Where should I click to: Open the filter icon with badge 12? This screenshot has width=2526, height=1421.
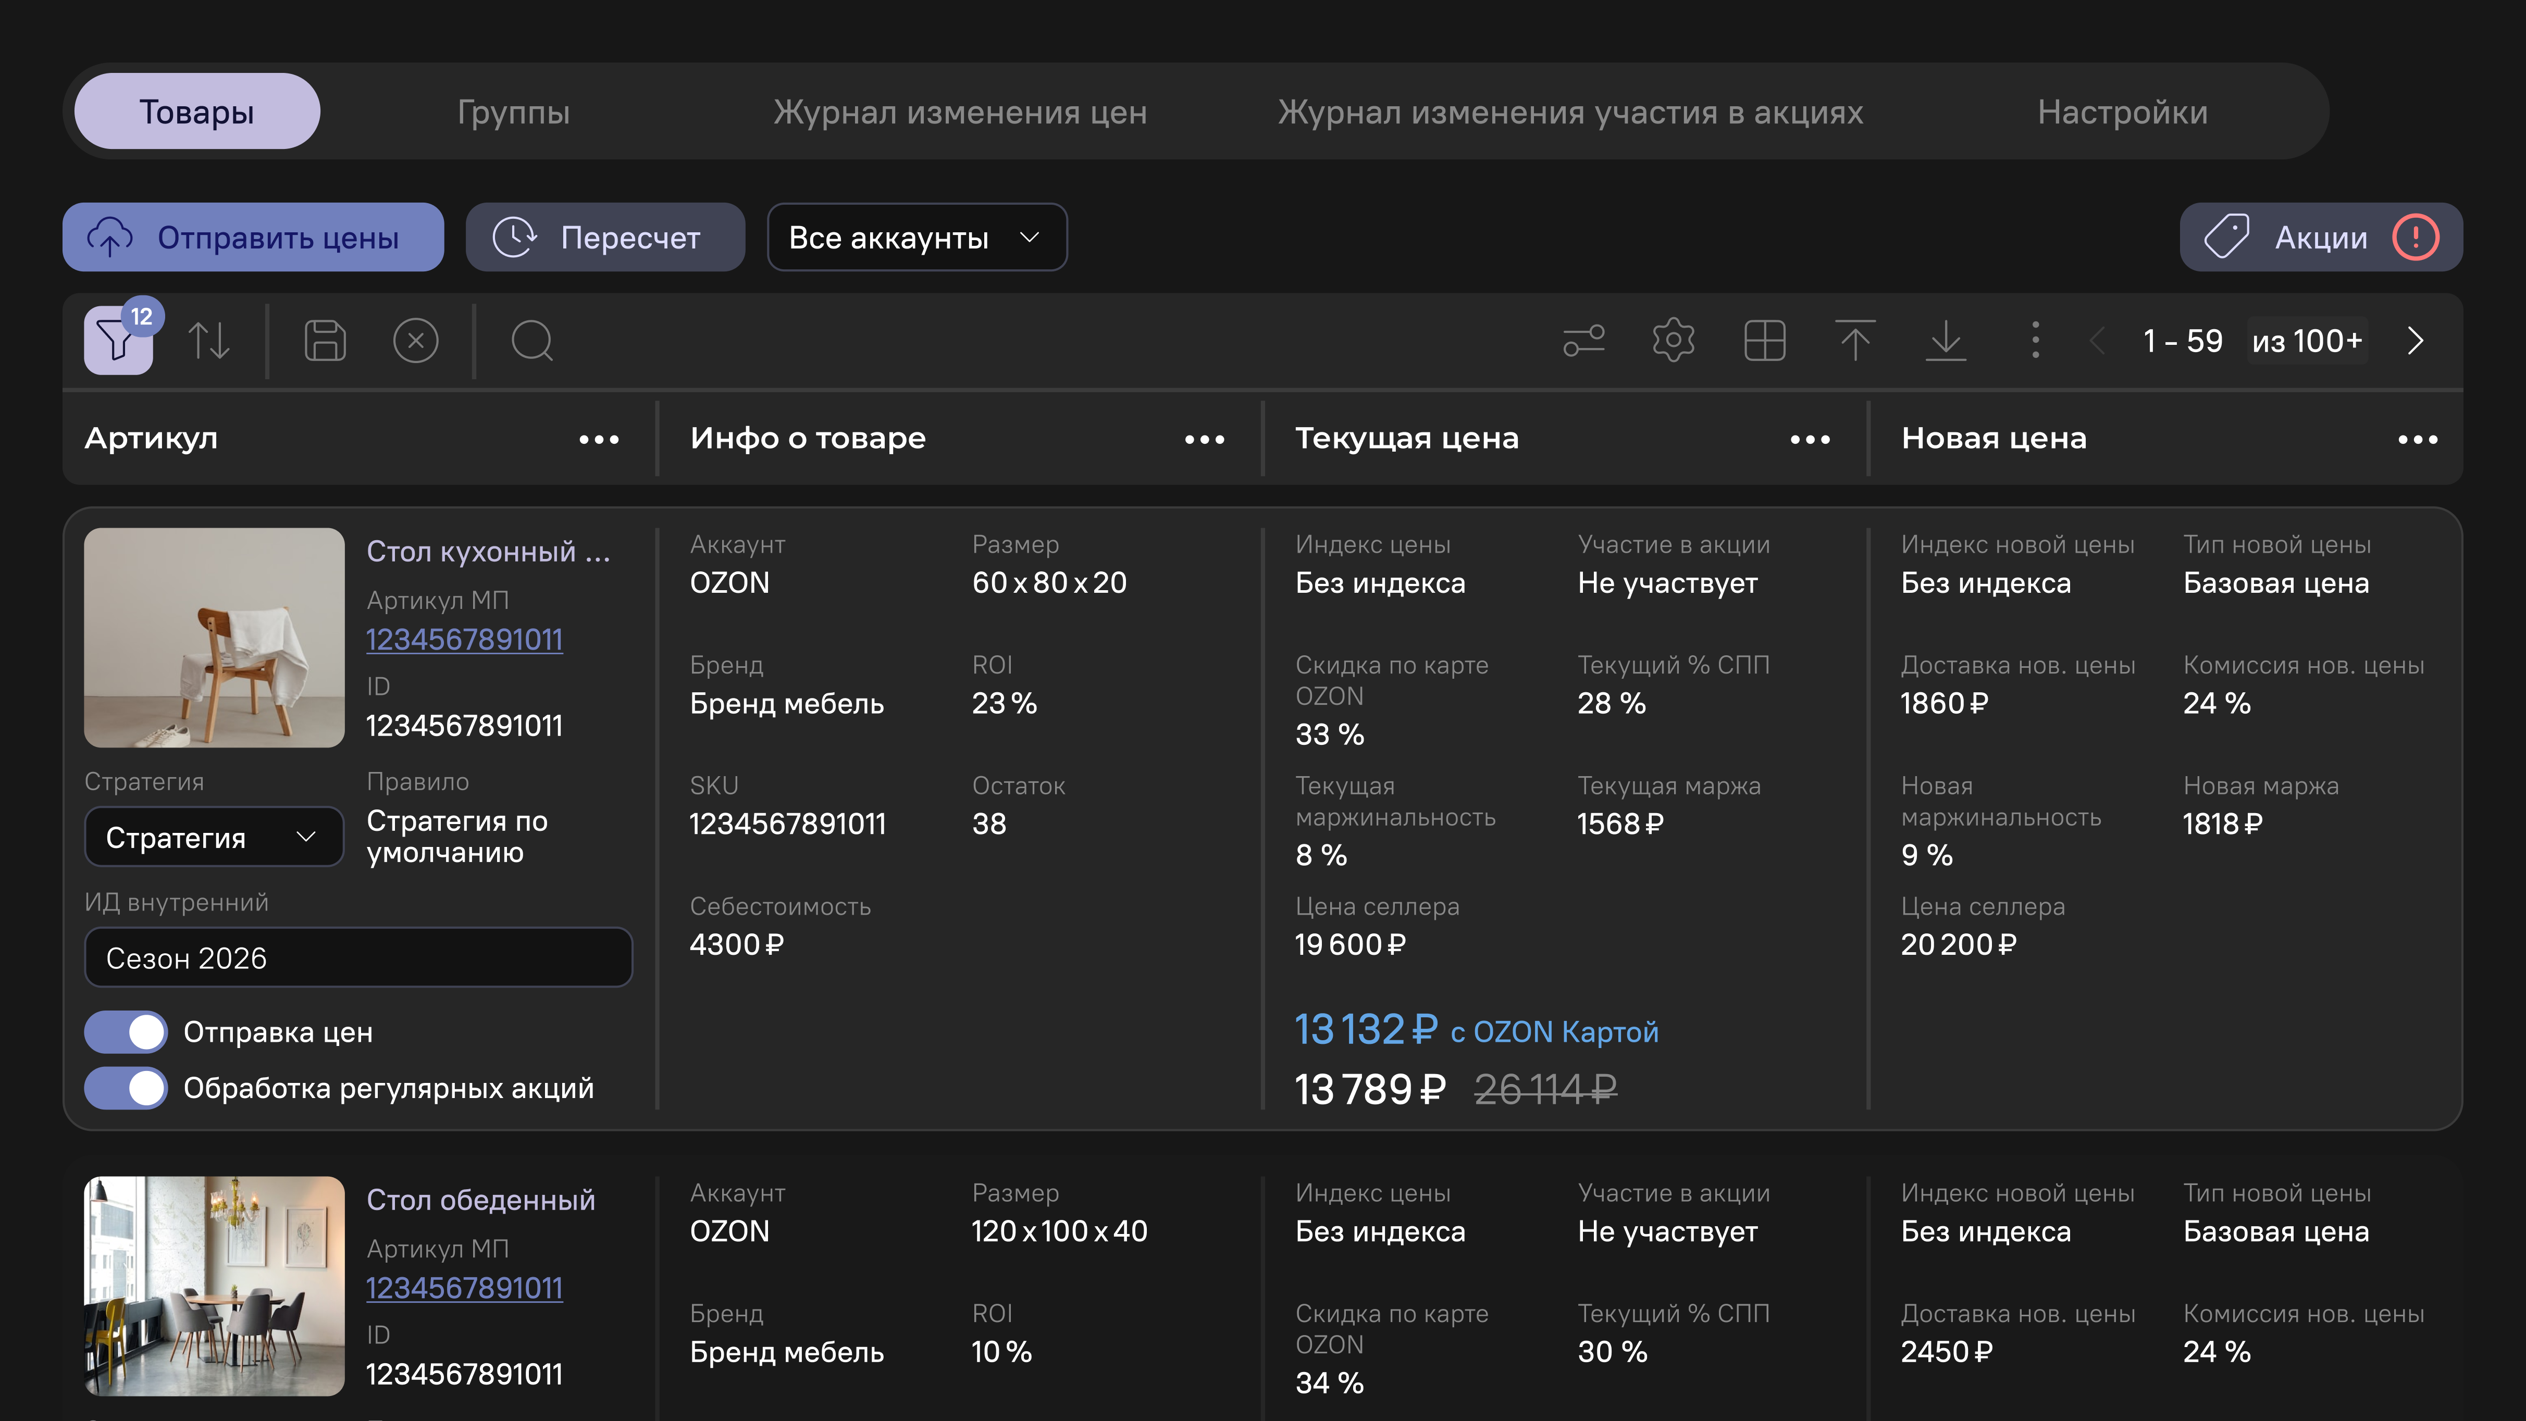point(118,340)
